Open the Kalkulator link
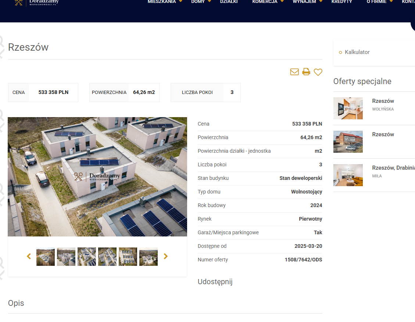Viewport: 415px width, 322px height. [357, 52]
